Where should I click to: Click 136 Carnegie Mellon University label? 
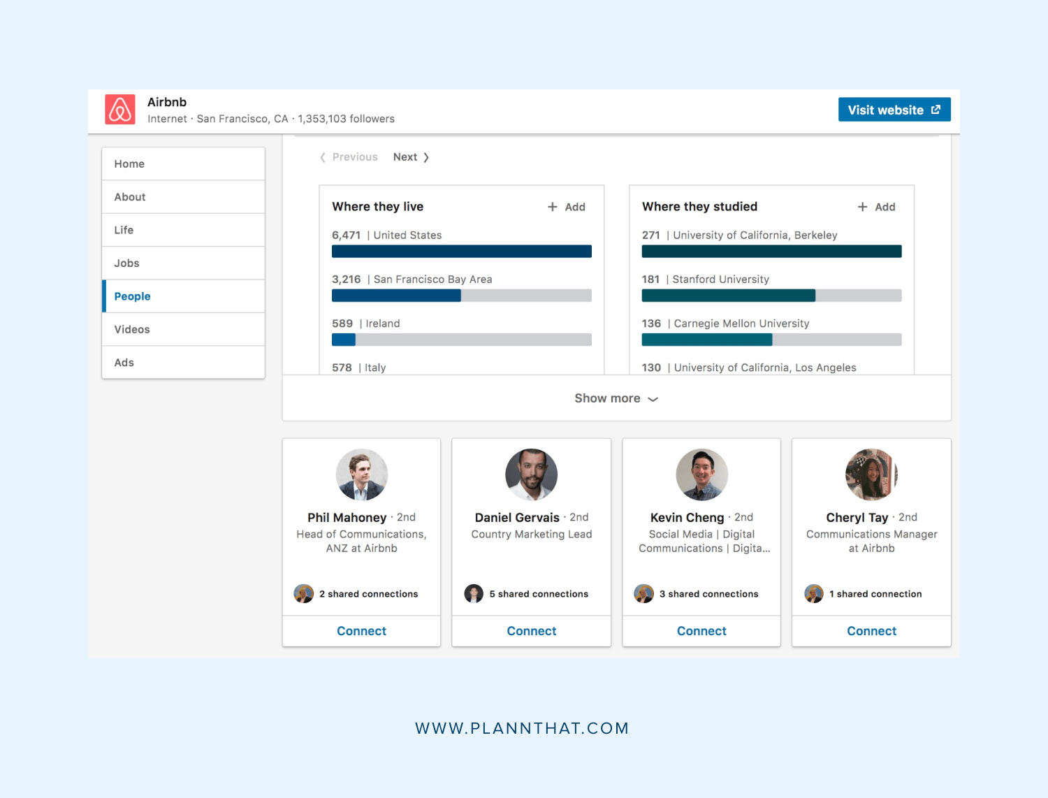(x=726, y=324)
